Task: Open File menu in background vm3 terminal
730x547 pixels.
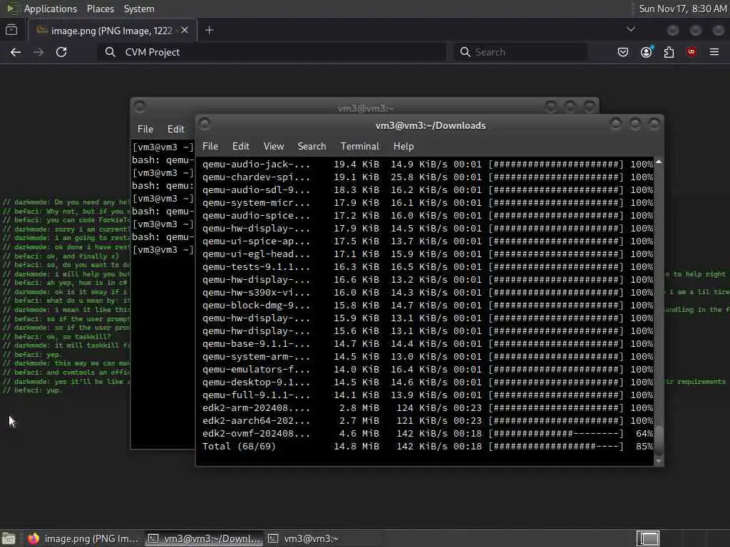Action: click(145, 130)
